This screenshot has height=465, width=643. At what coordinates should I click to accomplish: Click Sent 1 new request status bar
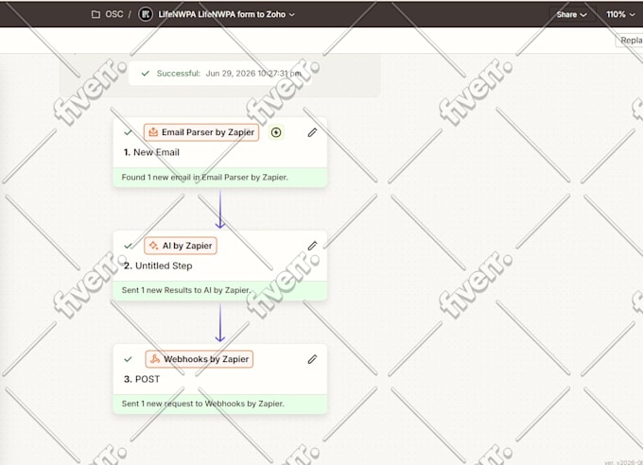click(x=220, y=404)
